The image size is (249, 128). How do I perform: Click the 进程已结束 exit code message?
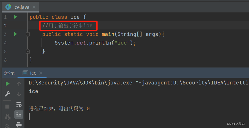[x=59, y=109]
